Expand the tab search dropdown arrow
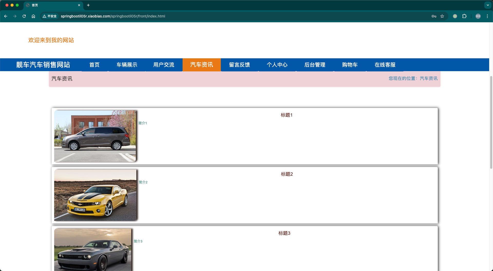The width and height of the screenshot is (493, 271). [488, 5]
